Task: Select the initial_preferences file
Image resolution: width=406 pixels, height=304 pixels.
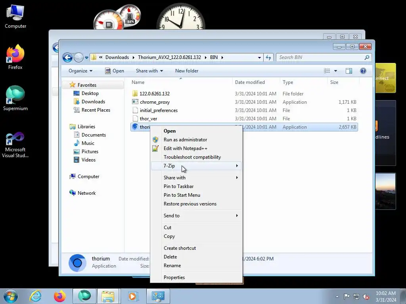Action: point(159,110)
